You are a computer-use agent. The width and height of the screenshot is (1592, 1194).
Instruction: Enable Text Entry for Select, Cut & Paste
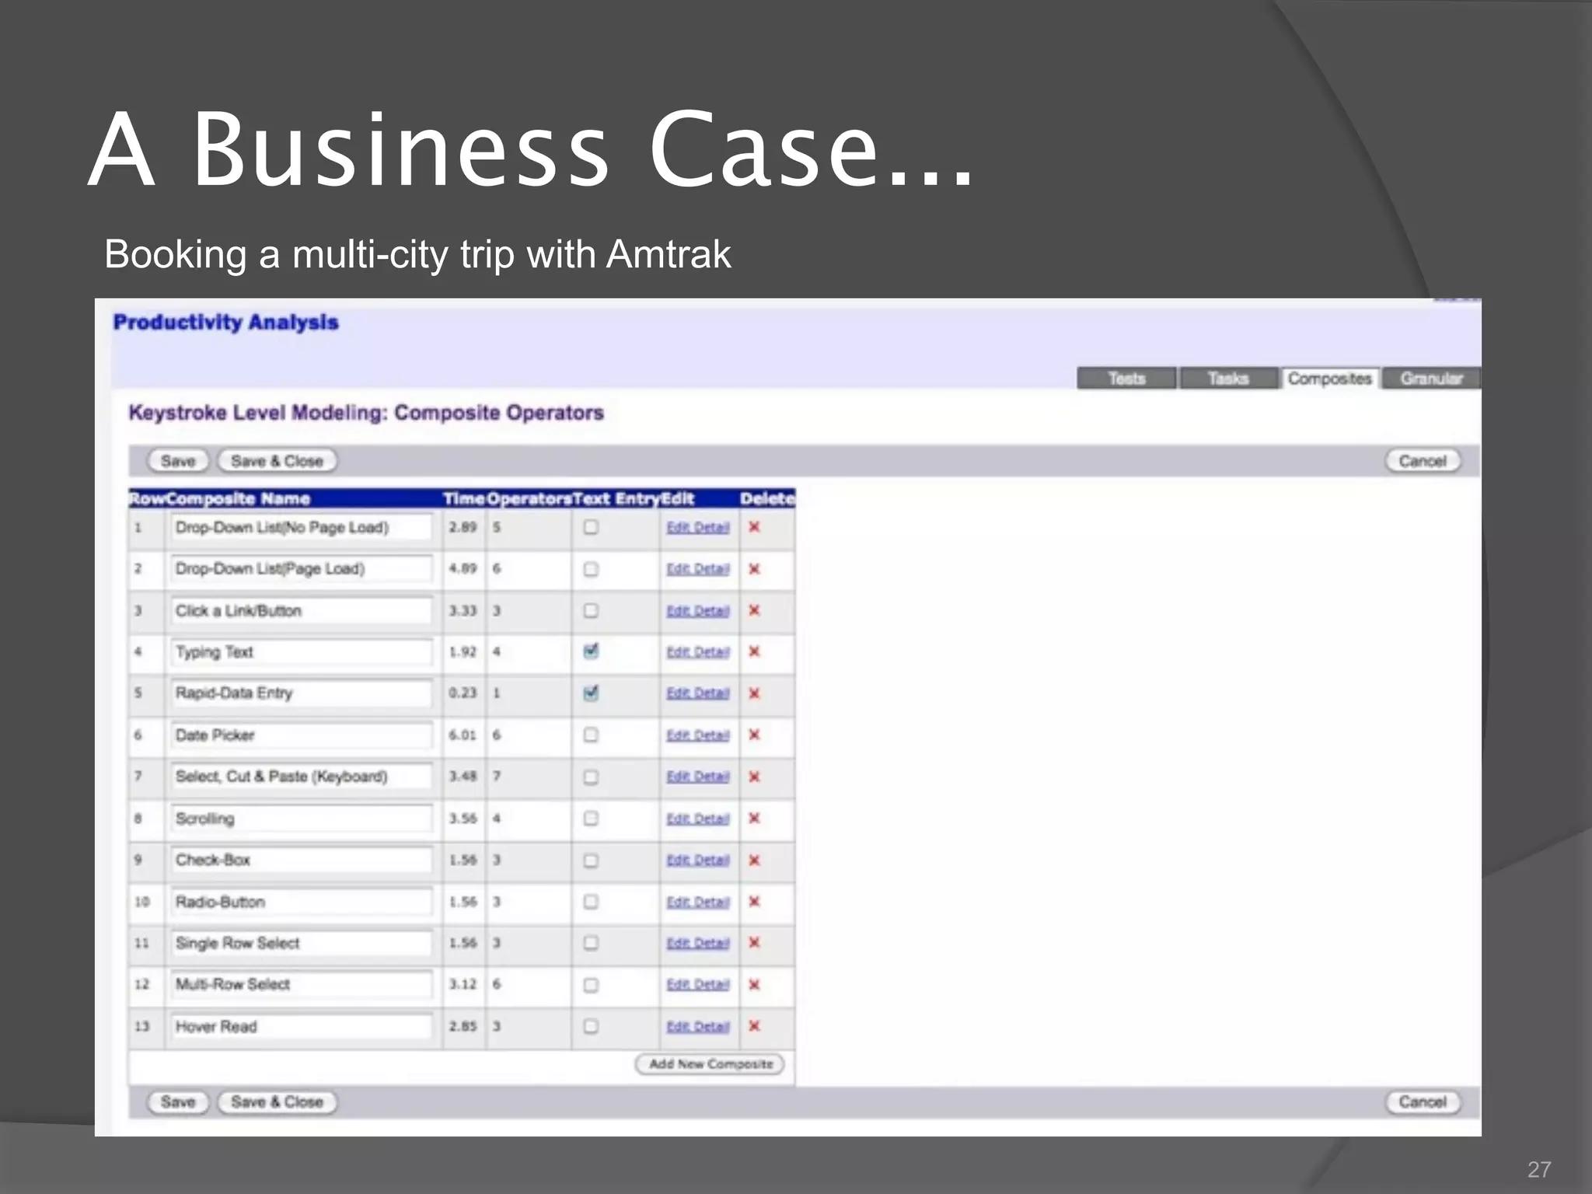pos(591,777)
